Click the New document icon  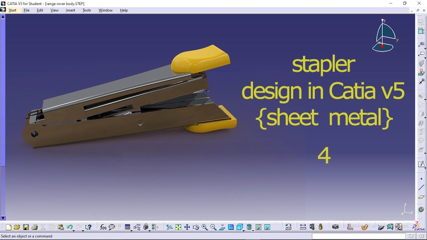(9, 227)
